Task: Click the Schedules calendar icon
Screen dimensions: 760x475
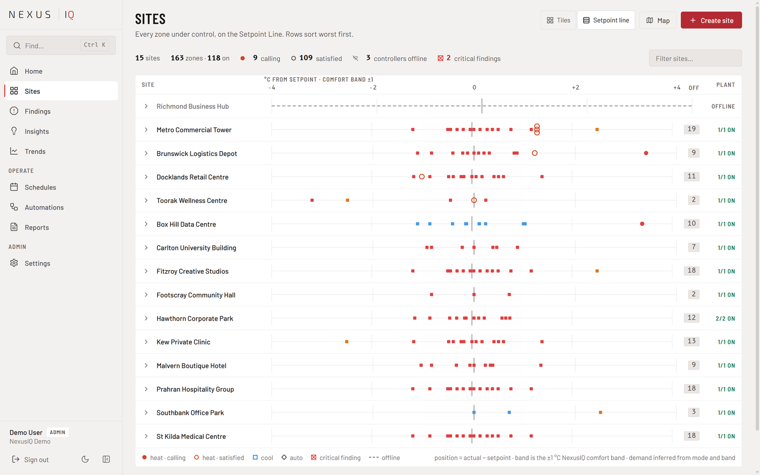Action: coord(14,187)
